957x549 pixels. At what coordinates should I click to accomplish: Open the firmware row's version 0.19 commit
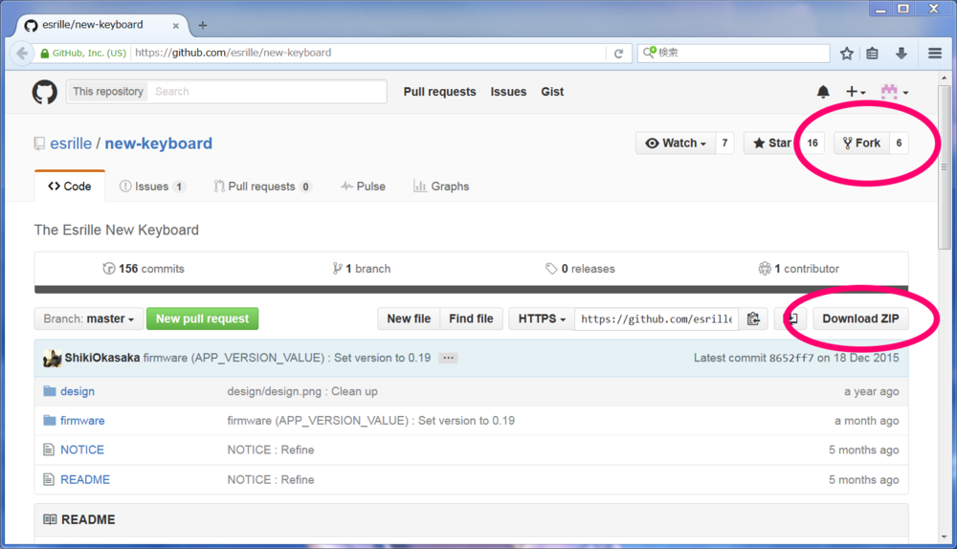(371, 420)
